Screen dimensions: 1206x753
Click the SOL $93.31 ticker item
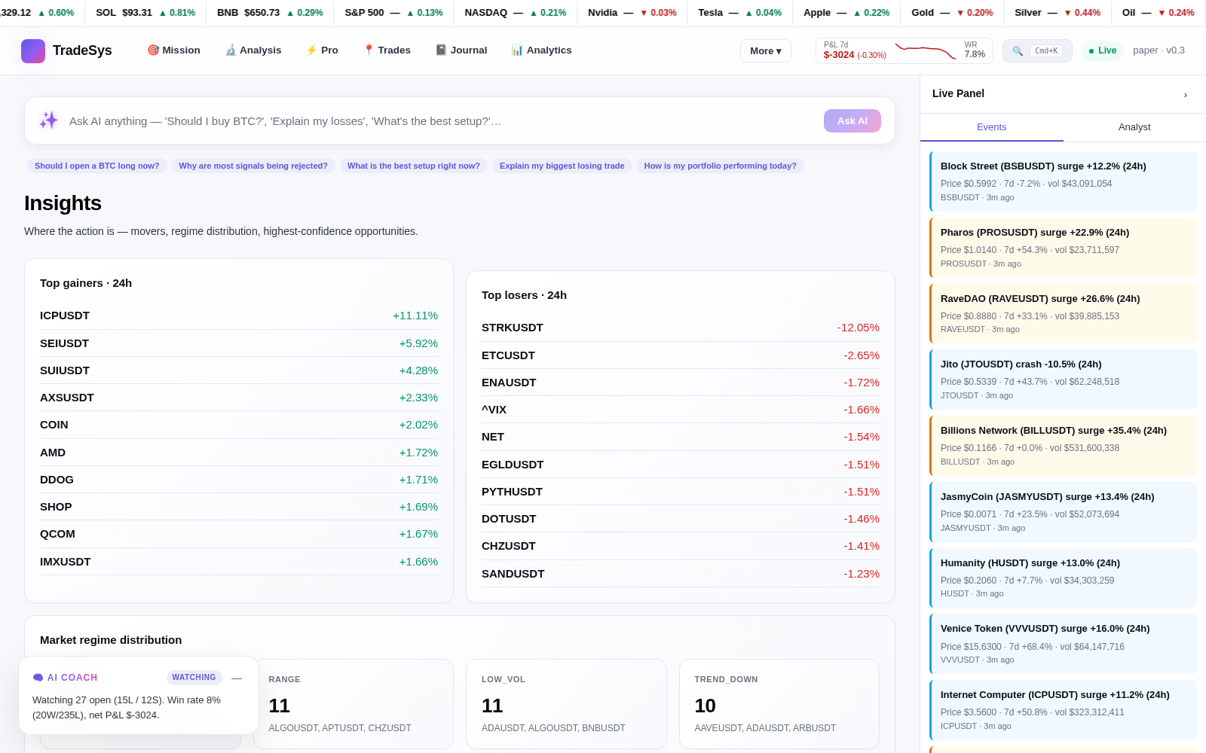(x=145, y=13)
